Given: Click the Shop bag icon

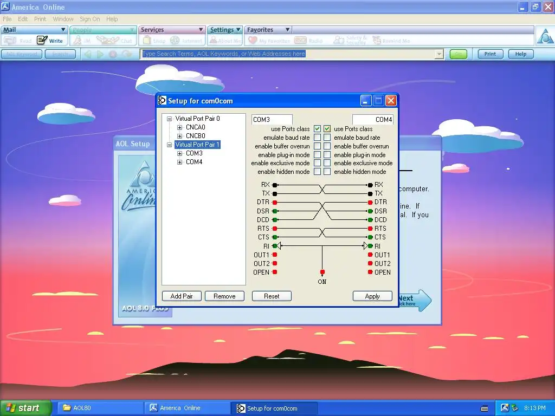Looking at the screenshot, I should point(147,40).
